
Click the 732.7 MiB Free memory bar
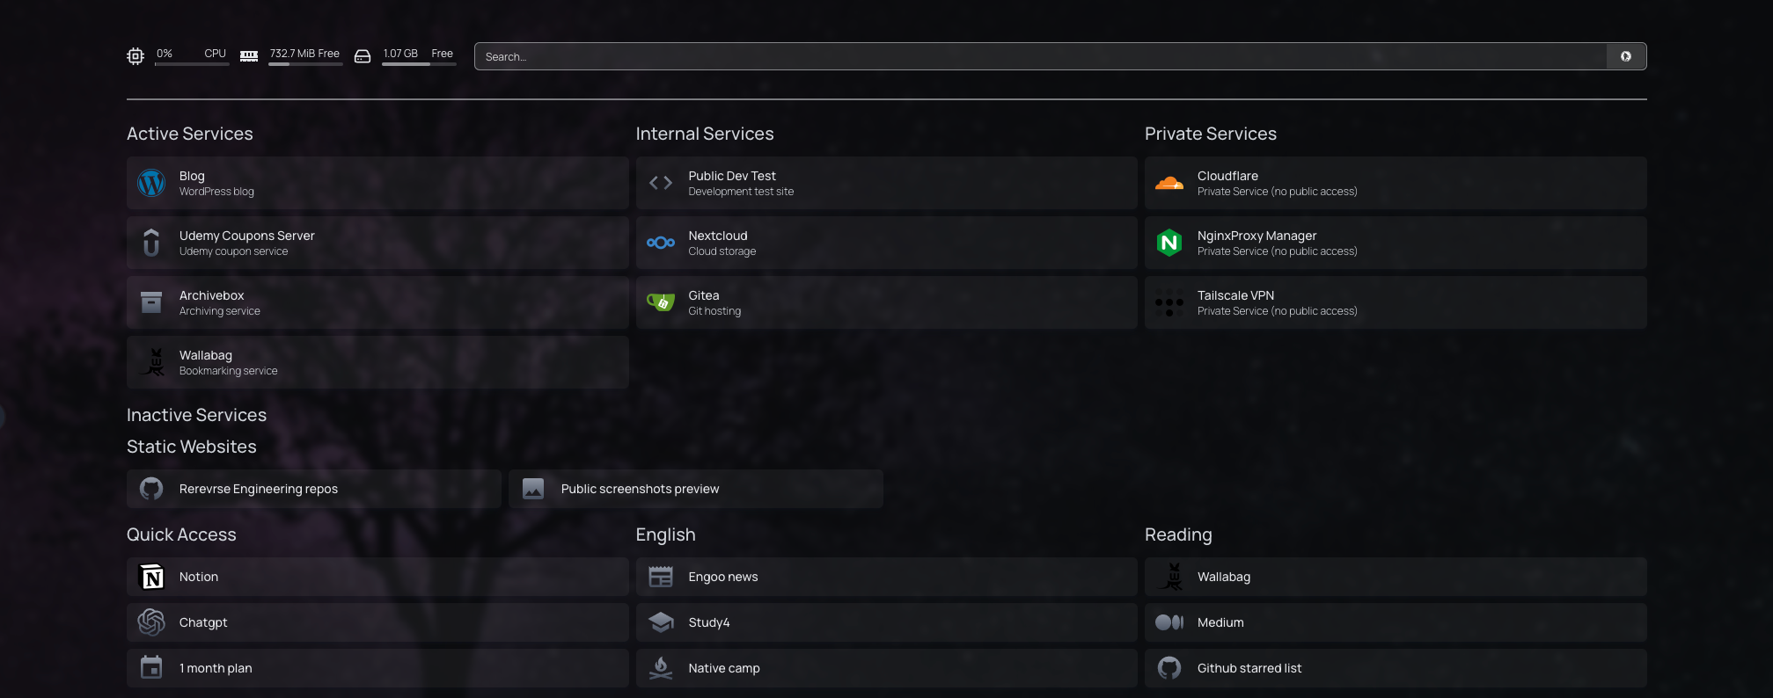[305, 64]
